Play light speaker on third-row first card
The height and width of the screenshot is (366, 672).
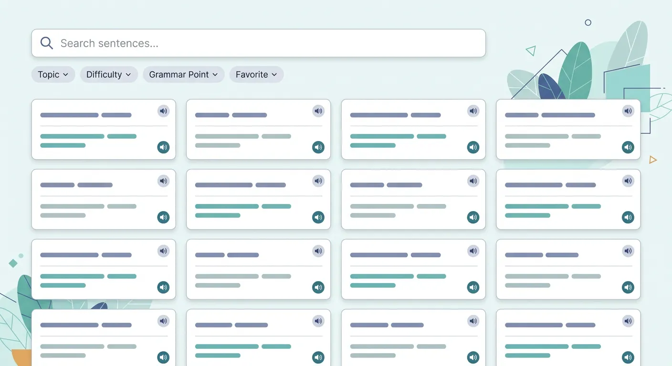[x=164, y=251]
